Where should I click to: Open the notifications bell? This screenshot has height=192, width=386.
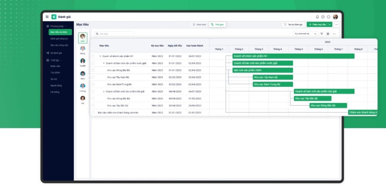317,17
